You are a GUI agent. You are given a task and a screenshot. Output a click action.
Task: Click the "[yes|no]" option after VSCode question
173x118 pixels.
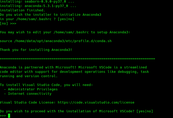point(145,111)
